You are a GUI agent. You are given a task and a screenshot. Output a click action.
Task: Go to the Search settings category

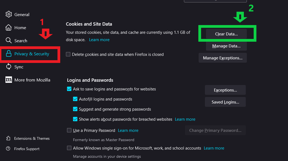[21, 41]
